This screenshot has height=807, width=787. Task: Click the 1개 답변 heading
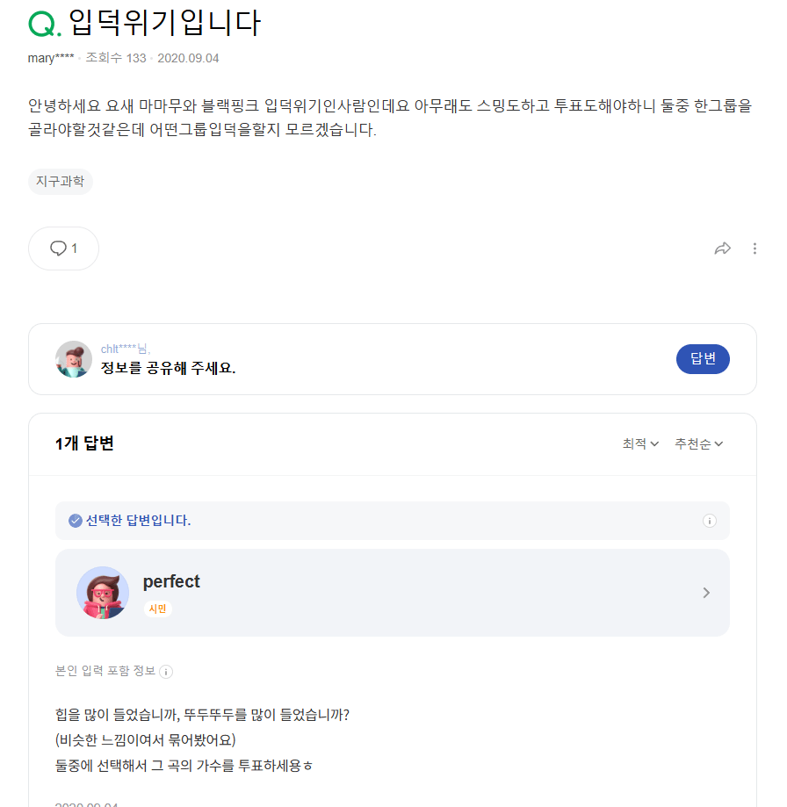pos(84,443)
